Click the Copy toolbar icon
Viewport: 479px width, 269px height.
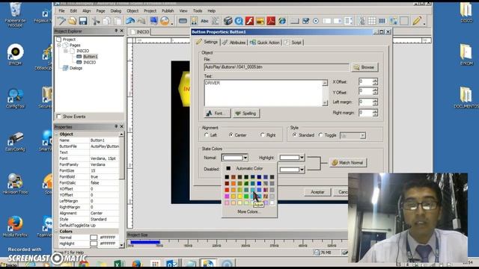click(x=106, y=21)
